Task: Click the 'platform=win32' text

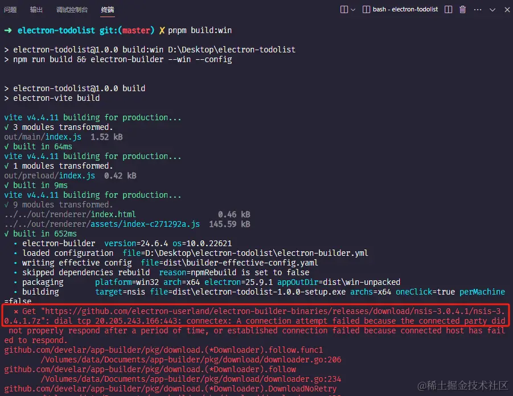Action: pyautogui.click(x=127, y=282)
